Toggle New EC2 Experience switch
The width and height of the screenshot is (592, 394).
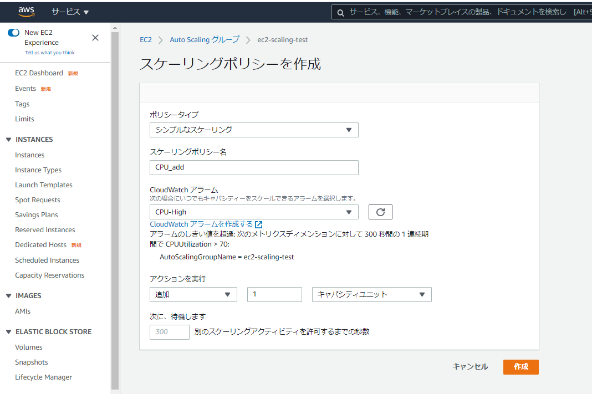click(14, 33)
